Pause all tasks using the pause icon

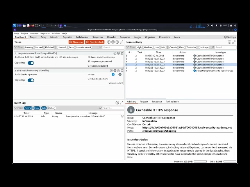click(109, 42)
